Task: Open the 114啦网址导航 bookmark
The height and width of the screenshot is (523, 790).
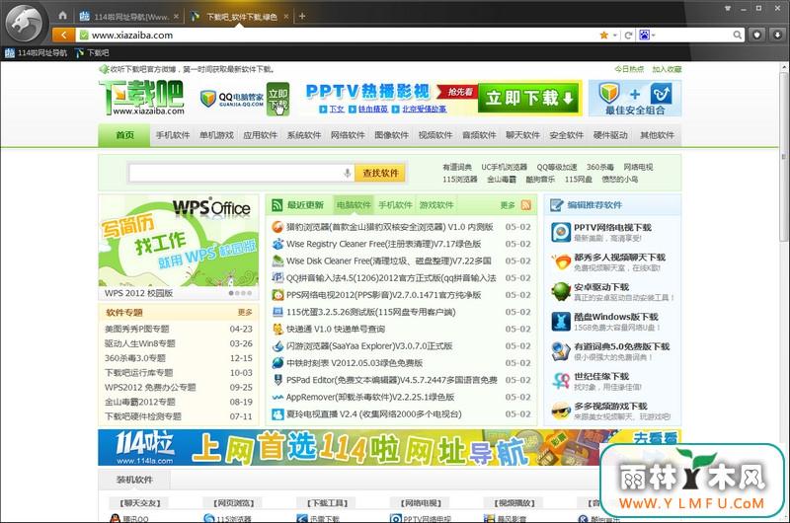Action: coord(36,53)
